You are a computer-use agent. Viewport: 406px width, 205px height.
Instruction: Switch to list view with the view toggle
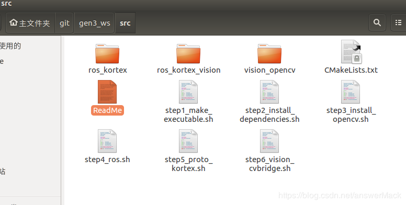pyautogui.click(x=398, y=23)
